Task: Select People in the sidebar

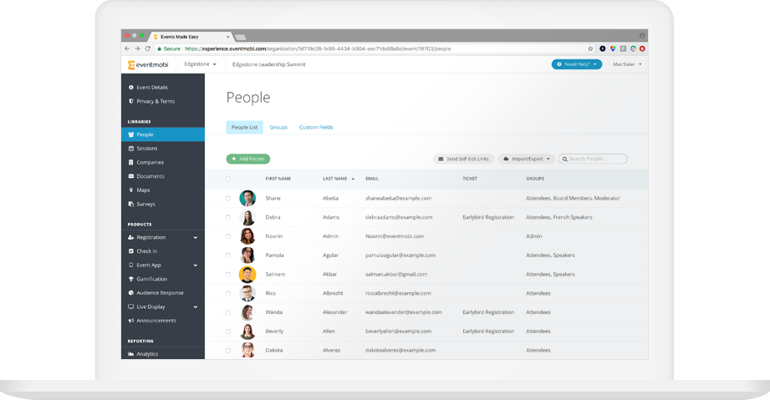Action: click(162, 134)
